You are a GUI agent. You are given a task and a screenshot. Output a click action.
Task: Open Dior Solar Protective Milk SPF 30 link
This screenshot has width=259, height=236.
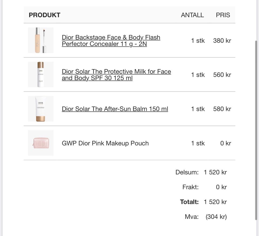point(116,75)
